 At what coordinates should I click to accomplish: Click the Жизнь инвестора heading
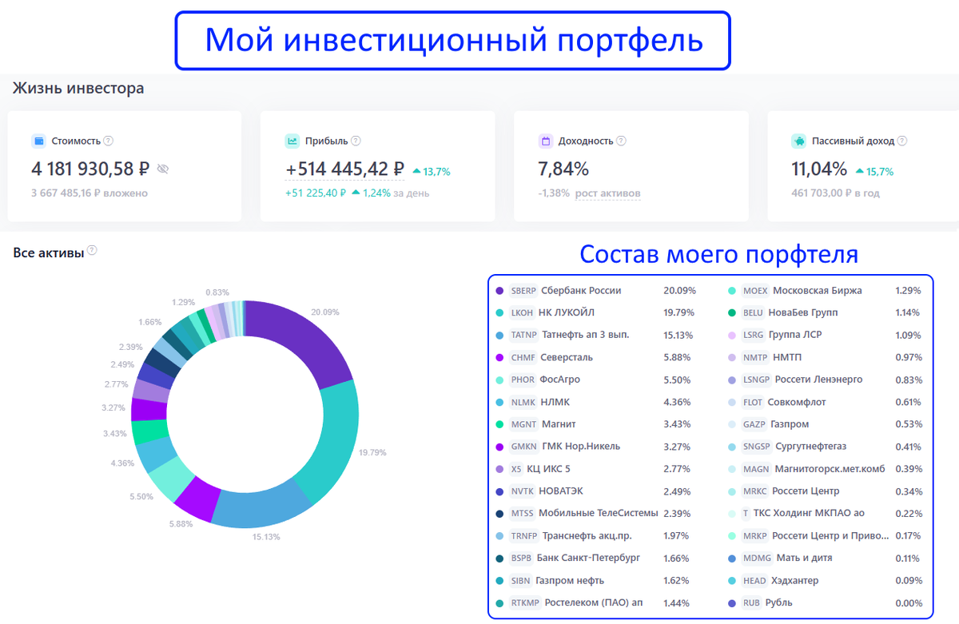point(78,88)
